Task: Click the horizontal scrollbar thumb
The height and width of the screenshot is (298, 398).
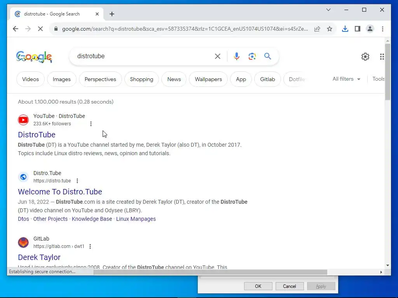Action: [210, 272]
